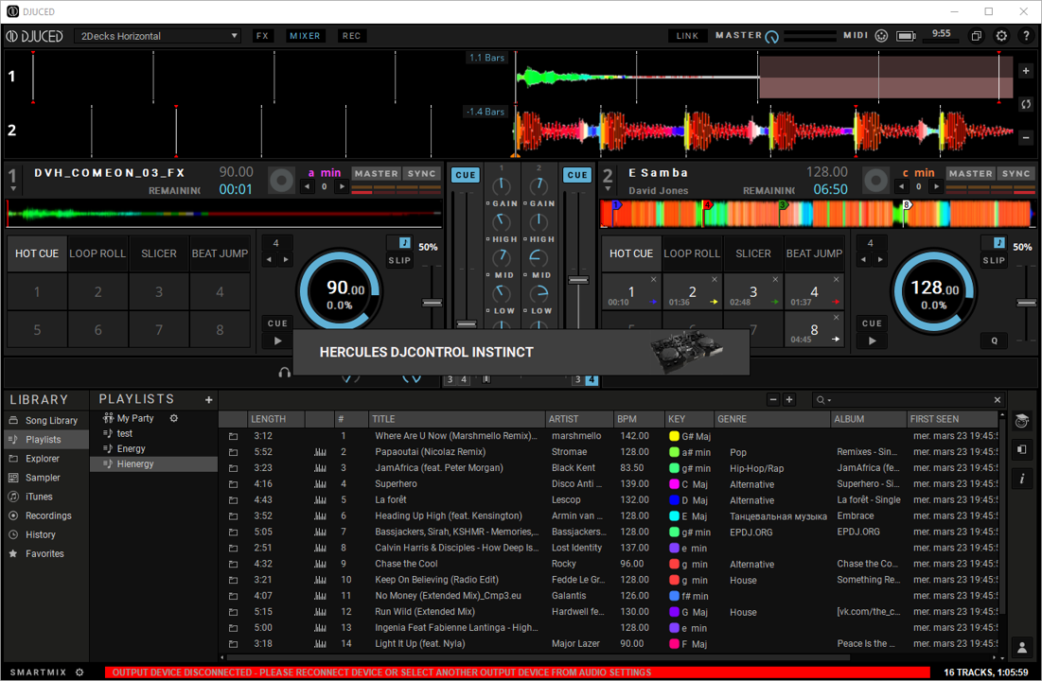
Task: Toggle mixer CUE for deck 2
Action: [576, 175]
